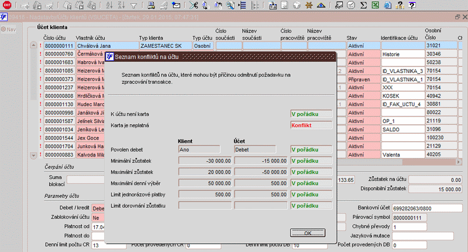This screenshot has width=468, height=252.
Task: Click the Denní limit počtu CR field
Action: pyautogui.click(x=109, y=246)
